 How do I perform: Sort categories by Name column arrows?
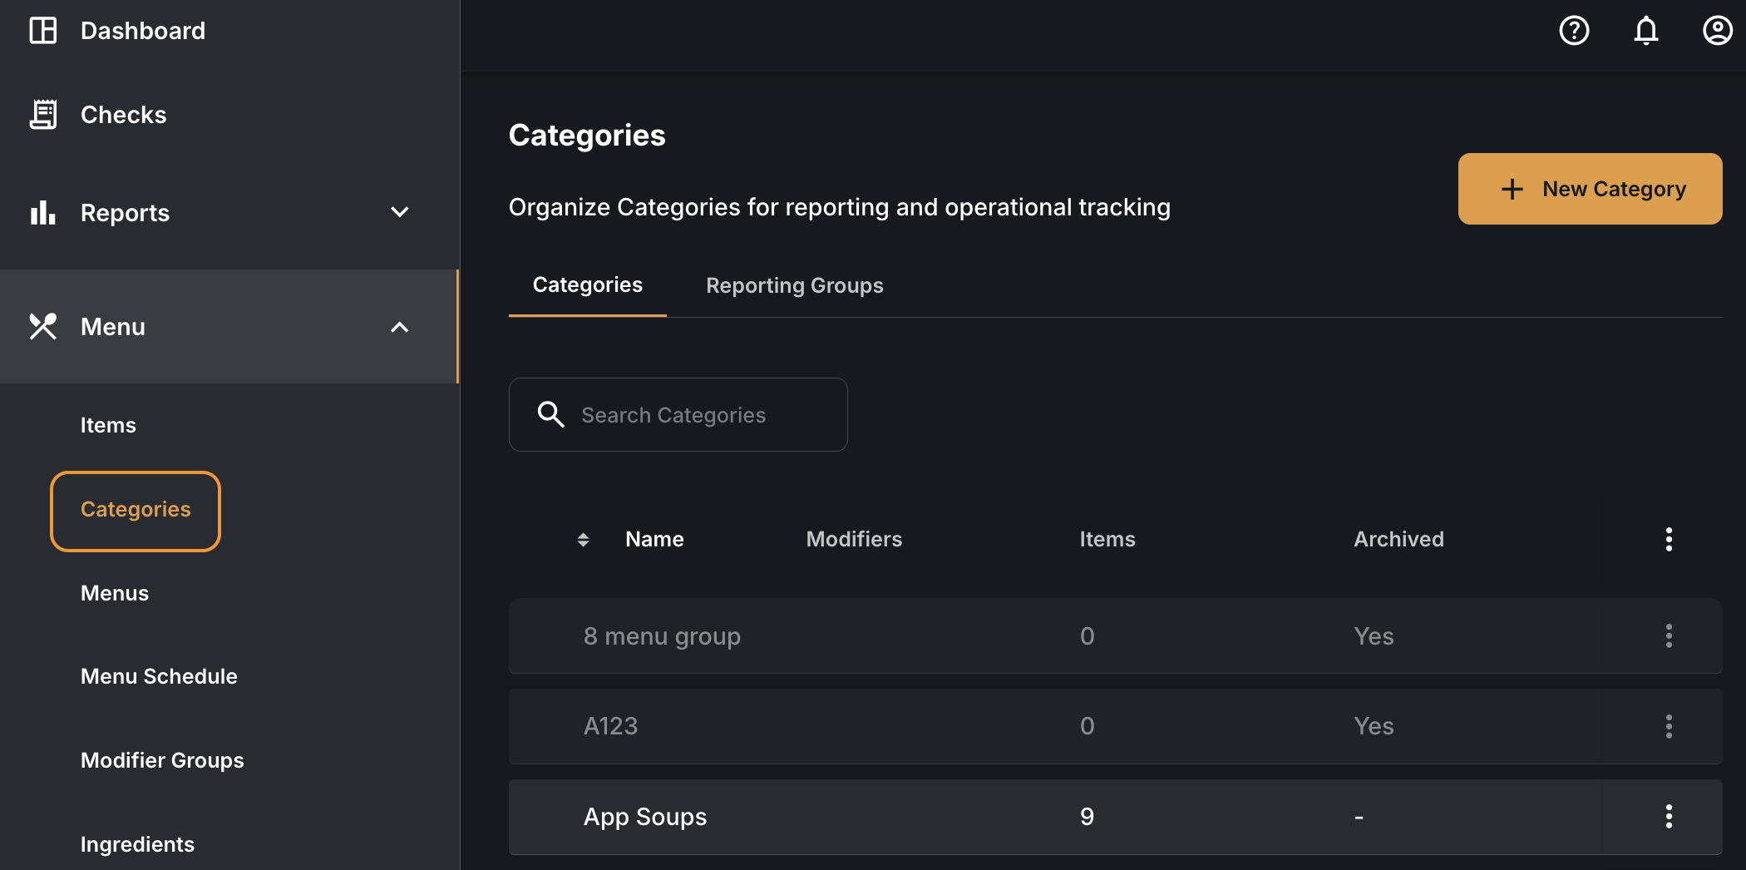583,540
